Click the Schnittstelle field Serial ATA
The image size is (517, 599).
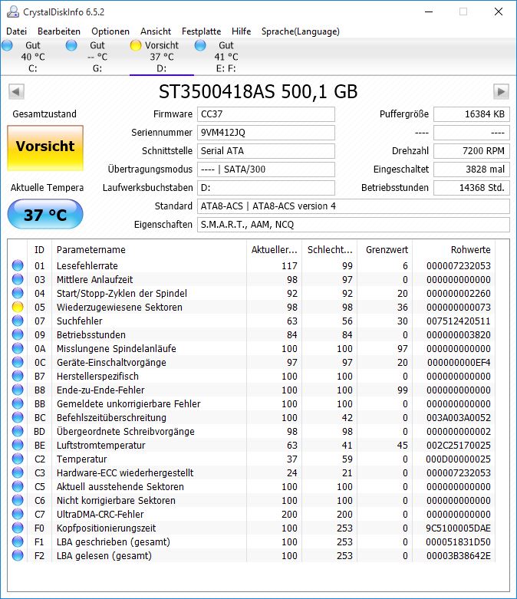pyautogui.click(x=266, y=151)
